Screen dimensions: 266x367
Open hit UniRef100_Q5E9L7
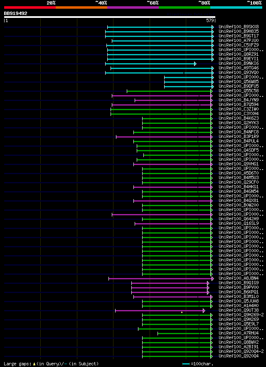click(239, 324)
